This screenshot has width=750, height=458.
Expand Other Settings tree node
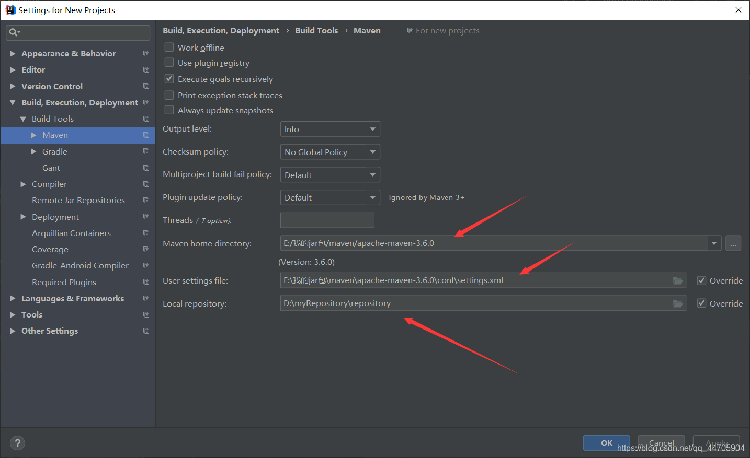point(13,331)
